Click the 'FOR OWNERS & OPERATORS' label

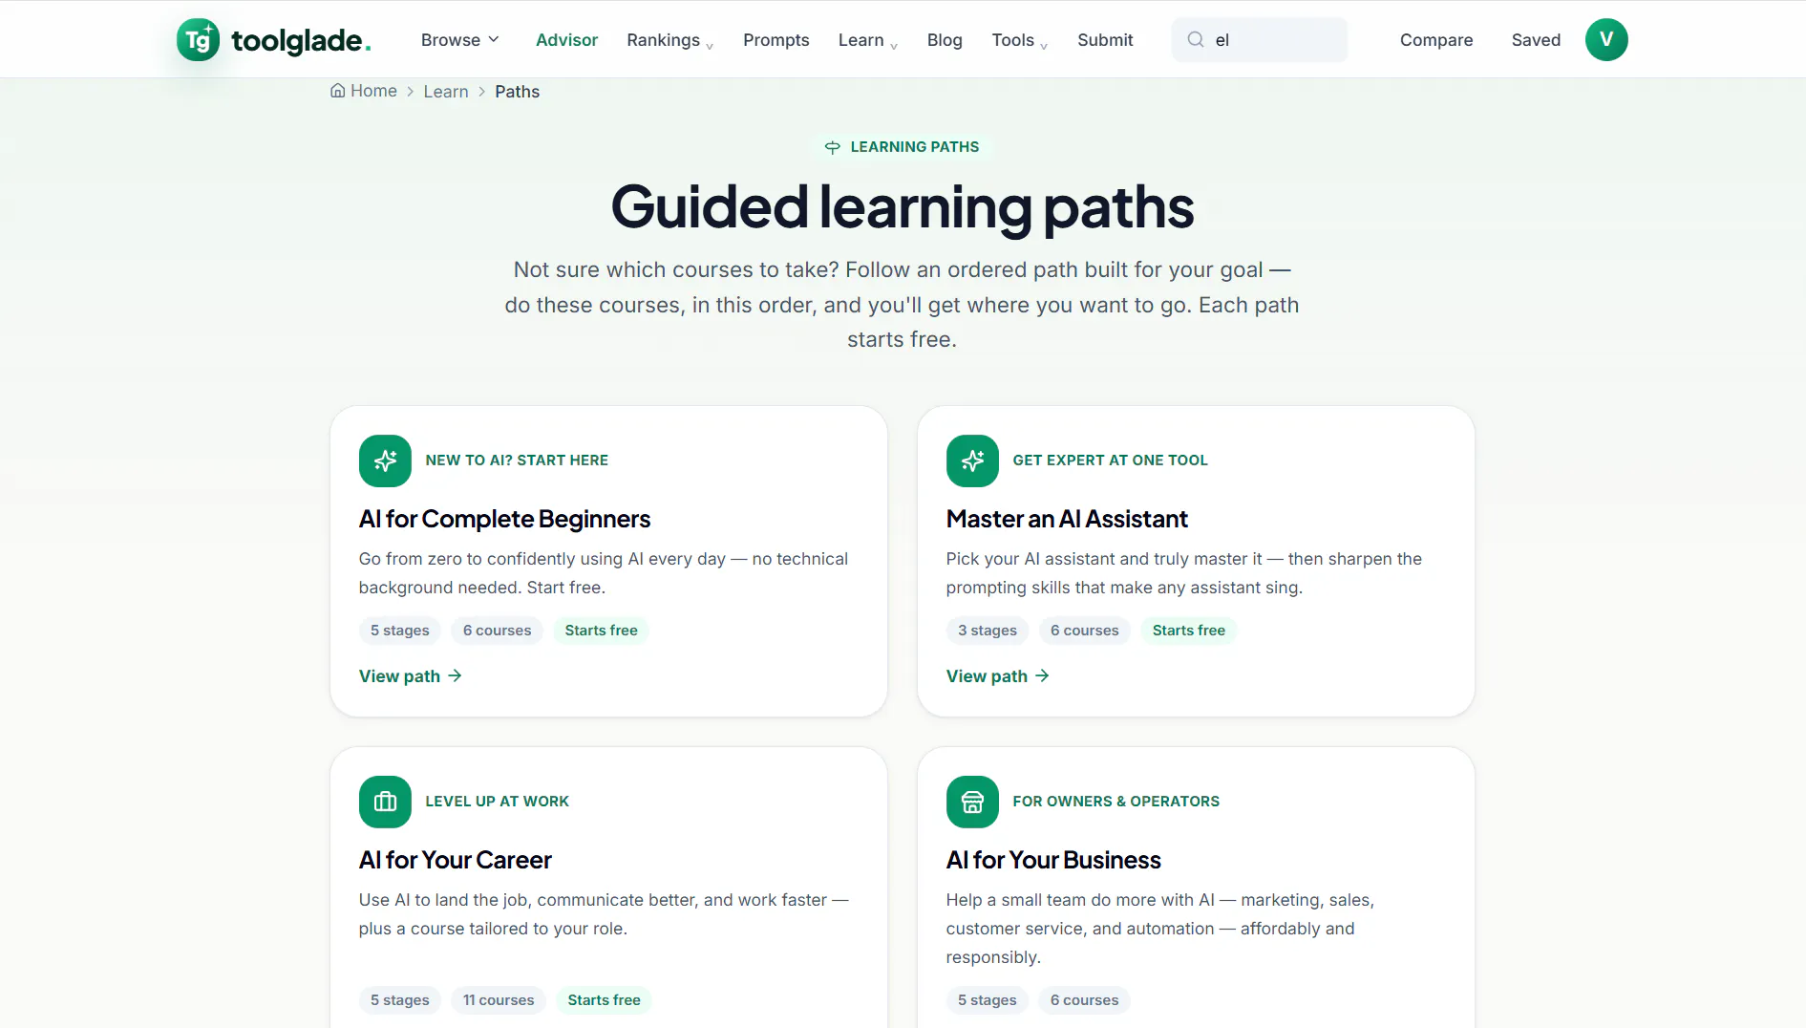(x=1115, y=802)
